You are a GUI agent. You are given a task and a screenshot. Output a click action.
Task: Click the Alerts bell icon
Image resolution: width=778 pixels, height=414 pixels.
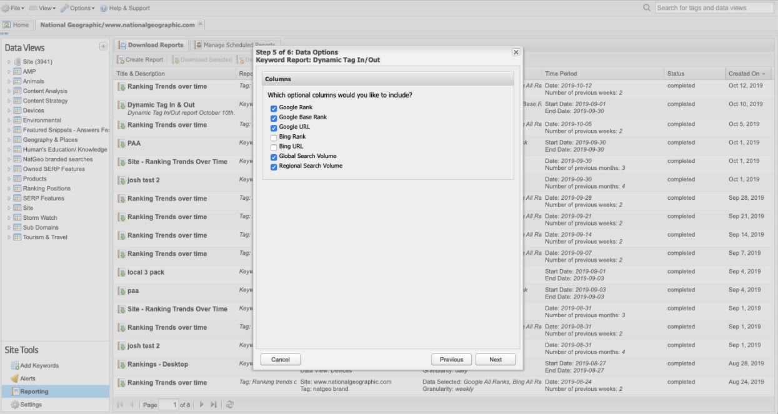[14, 378]
